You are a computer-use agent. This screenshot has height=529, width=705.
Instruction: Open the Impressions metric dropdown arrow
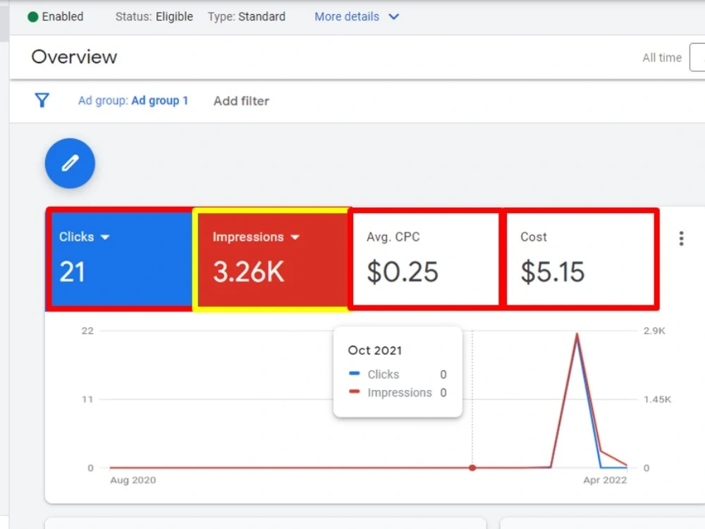click(x=295, y=237)
